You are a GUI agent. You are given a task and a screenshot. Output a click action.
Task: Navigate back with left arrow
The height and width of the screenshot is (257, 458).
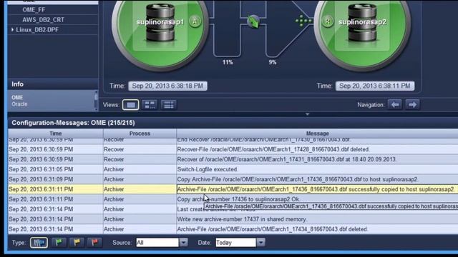coord(395,105)
